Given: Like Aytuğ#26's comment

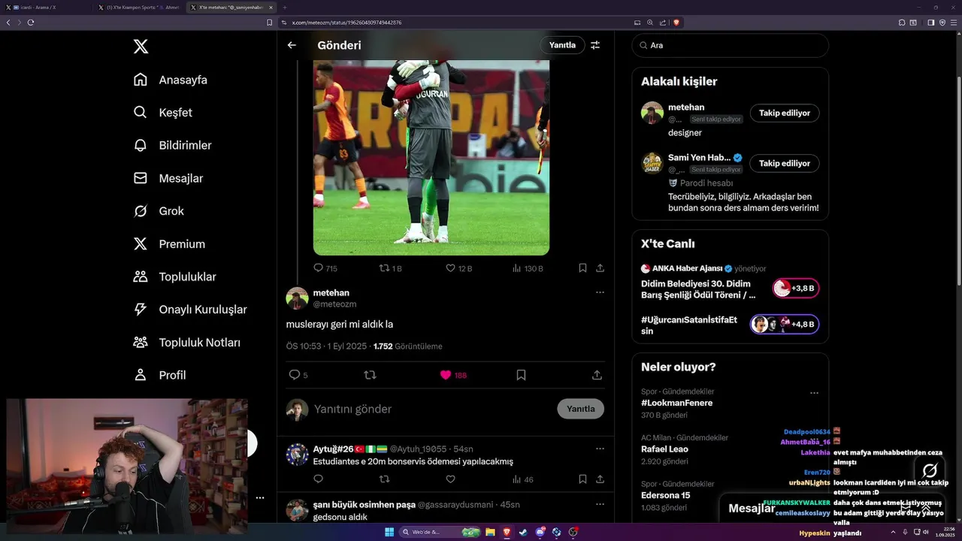Looking at the screenshot, I should (450, 479).
